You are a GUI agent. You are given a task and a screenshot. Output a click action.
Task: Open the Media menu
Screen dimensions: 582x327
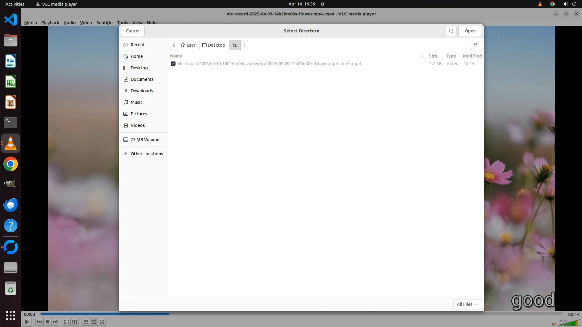30,22
